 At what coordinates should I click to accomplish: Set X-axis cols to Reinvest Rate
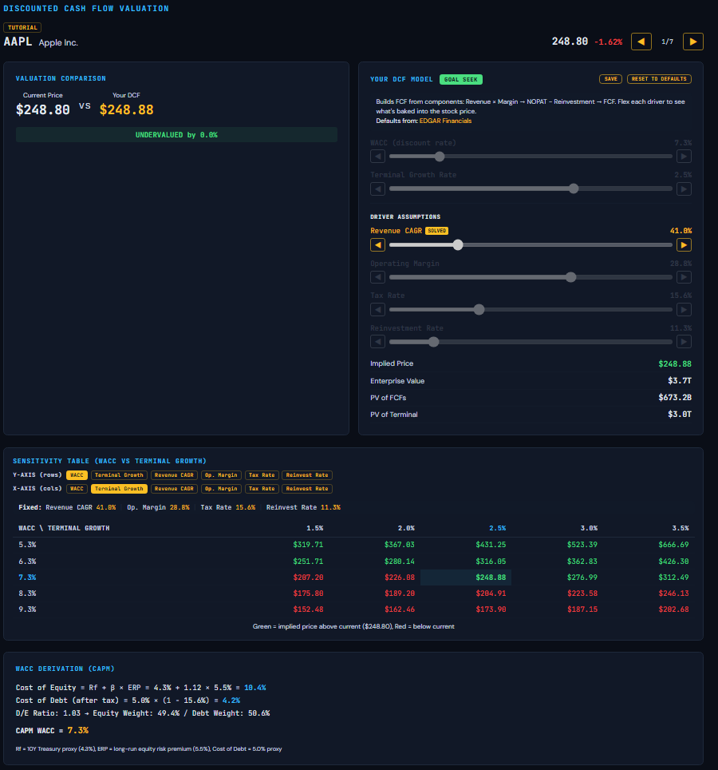307,489
